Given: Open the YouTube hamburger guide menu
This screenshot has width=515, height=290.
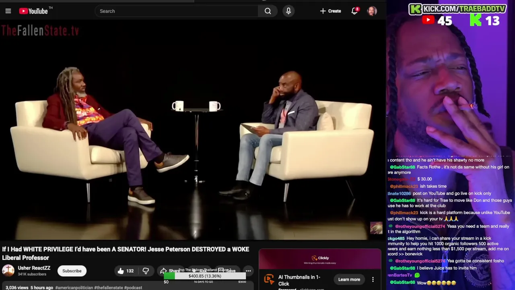Looking at the screenshot, I should coord(8,11).
